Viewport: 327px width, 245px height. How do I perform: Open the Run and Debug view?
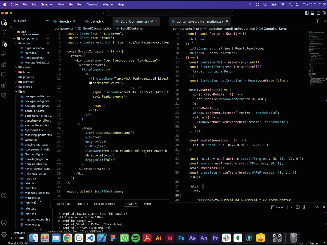4,54
